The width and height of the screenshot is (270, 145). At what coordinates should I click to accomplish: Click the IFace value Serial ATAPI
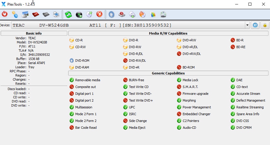tap(37, 63)
